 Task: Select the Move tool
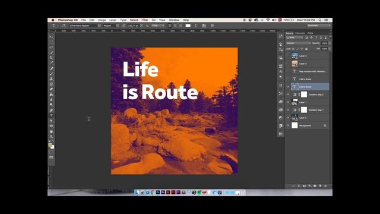coord(51,37)
